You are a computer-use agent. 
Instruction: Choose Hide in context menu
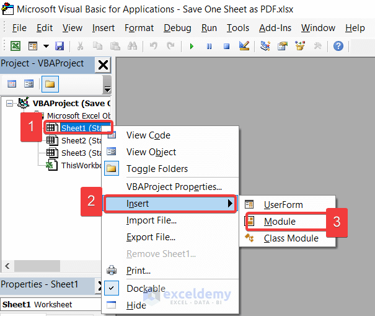point(171,305)
